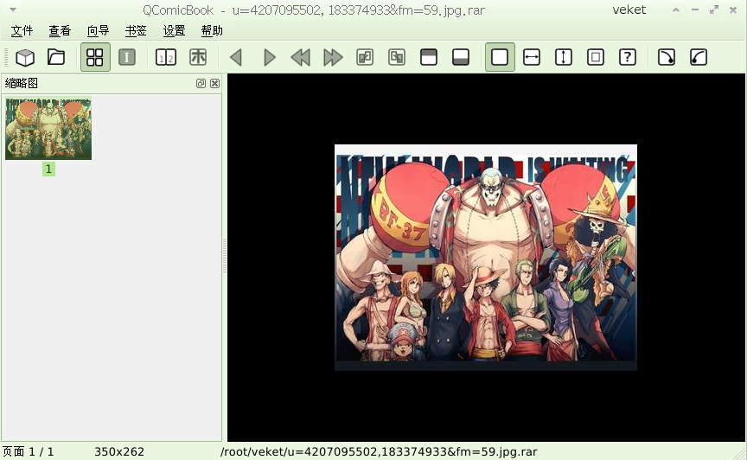Float the 缩略图 panel
Image resolution: width=747 pixels, height=460 pixels.
201,83
